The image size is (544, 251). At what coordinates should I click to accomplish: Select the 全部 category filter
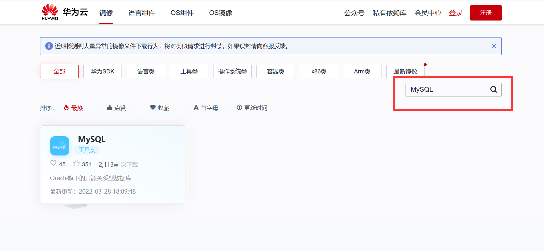click(x=59, y=71)
